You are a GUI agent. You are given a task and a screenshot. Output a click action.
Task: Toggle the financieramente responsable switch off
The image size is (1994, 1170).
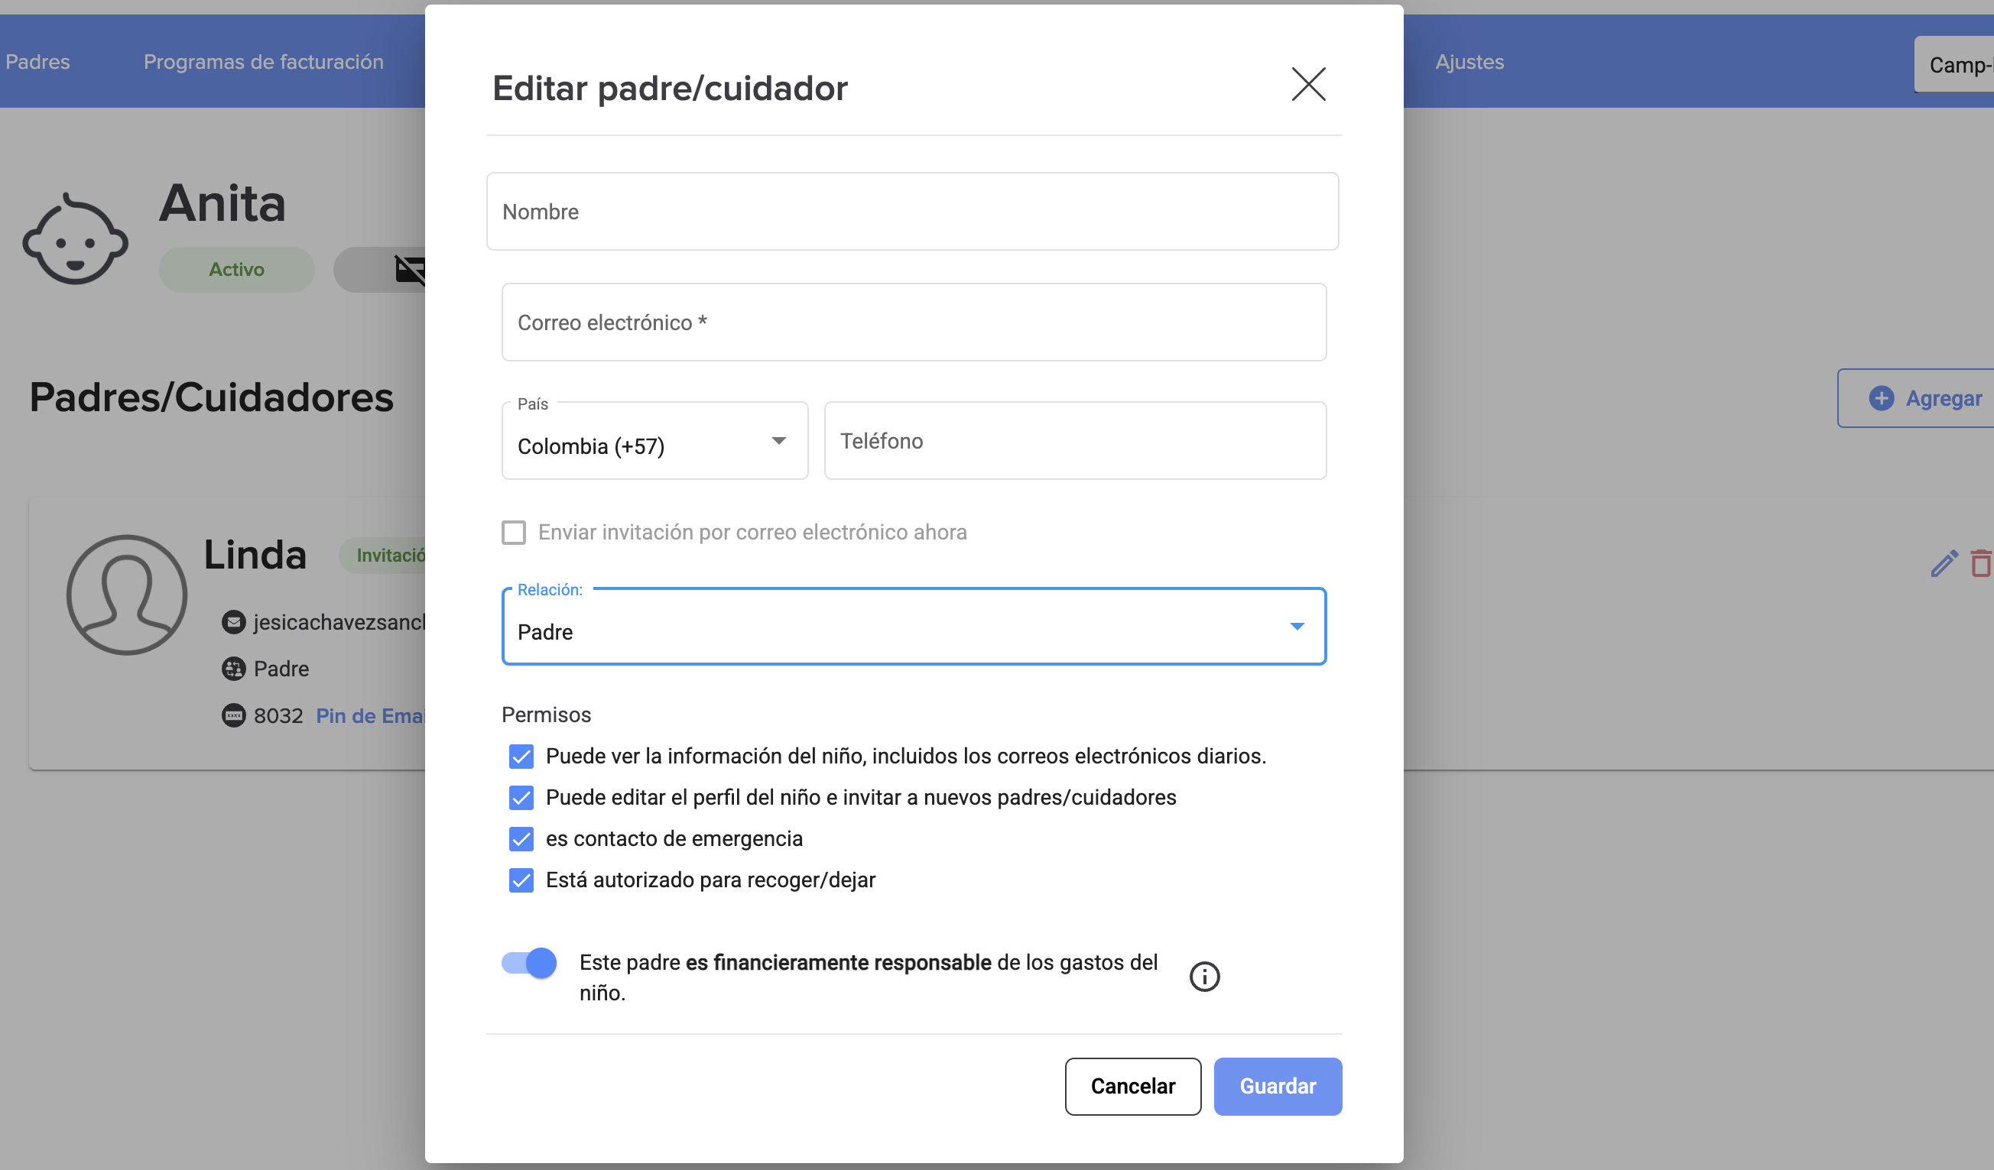pyautogui.click(x=529, y=963)
